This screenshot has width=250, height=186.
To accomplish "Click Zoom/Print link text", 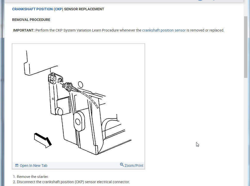I will pos(134,166).
